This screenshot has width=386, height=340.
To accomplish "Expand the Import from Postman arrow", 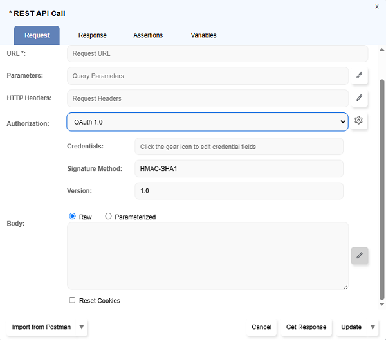I will [x=81, y=327].
